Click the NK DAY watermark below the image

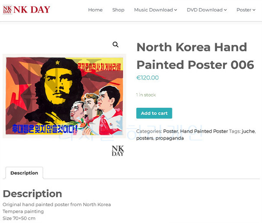(118, 151)
